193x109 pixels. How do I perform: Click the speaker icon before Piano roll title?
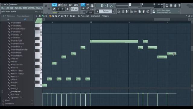[x=79, y=16]
